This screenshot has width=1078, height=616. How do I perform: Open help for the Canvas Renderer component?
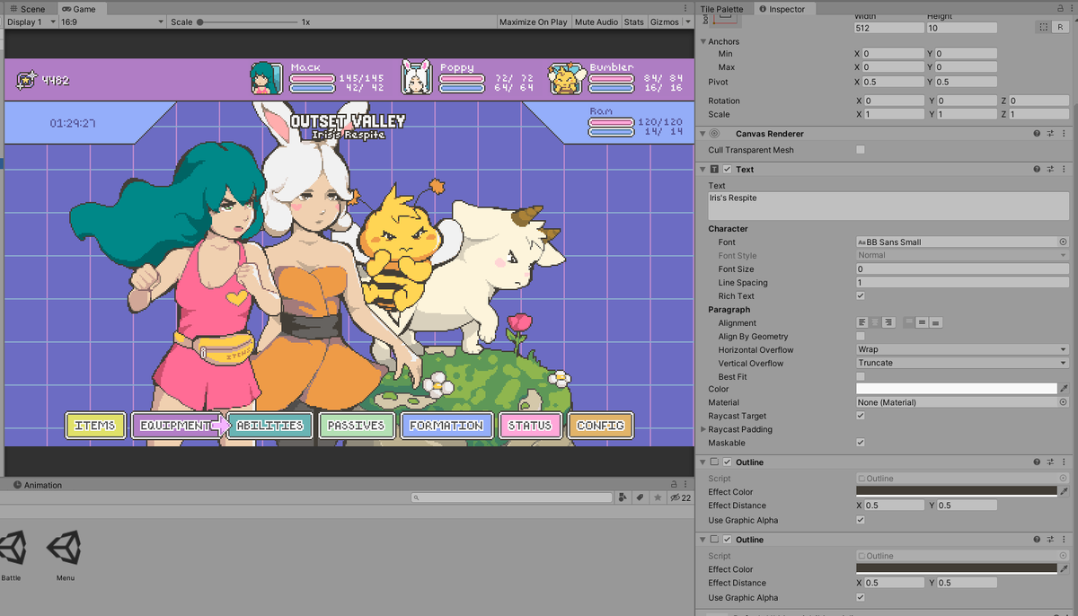(1037, 134)
